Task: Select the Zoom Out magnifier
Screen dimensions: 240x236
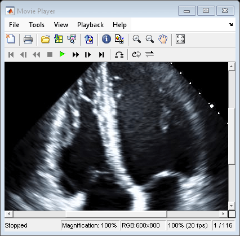Action: tap(149, 39)
